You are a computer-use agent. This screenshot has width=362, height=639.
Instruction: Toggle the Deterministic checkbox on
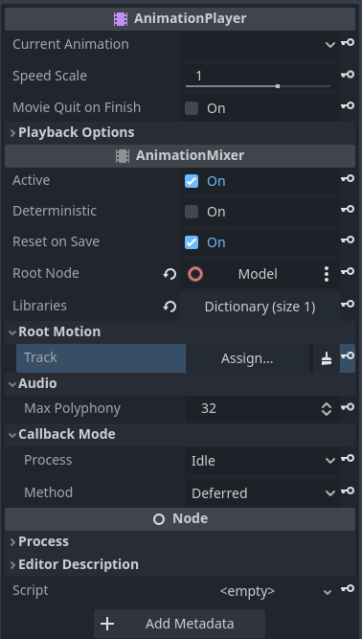pyautogui.click(x=192, y=212)
